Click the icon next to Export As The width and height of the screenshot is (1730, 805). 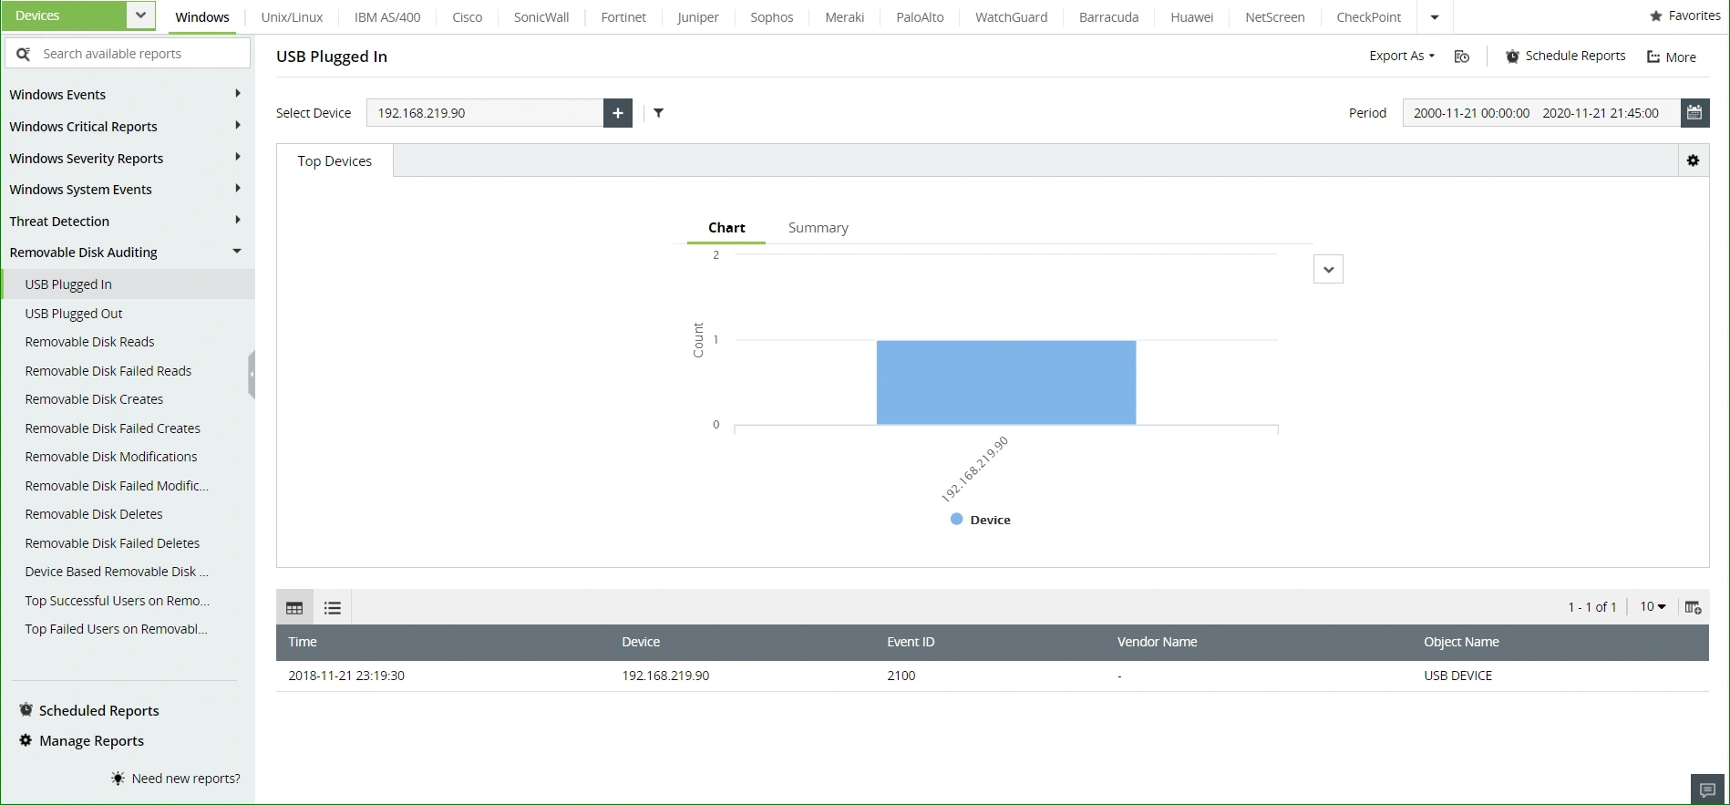pos(1462,57)
